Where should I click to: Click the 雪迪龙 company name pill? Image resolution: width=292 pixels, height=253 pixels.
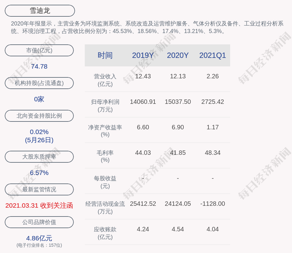coord(40,11)
